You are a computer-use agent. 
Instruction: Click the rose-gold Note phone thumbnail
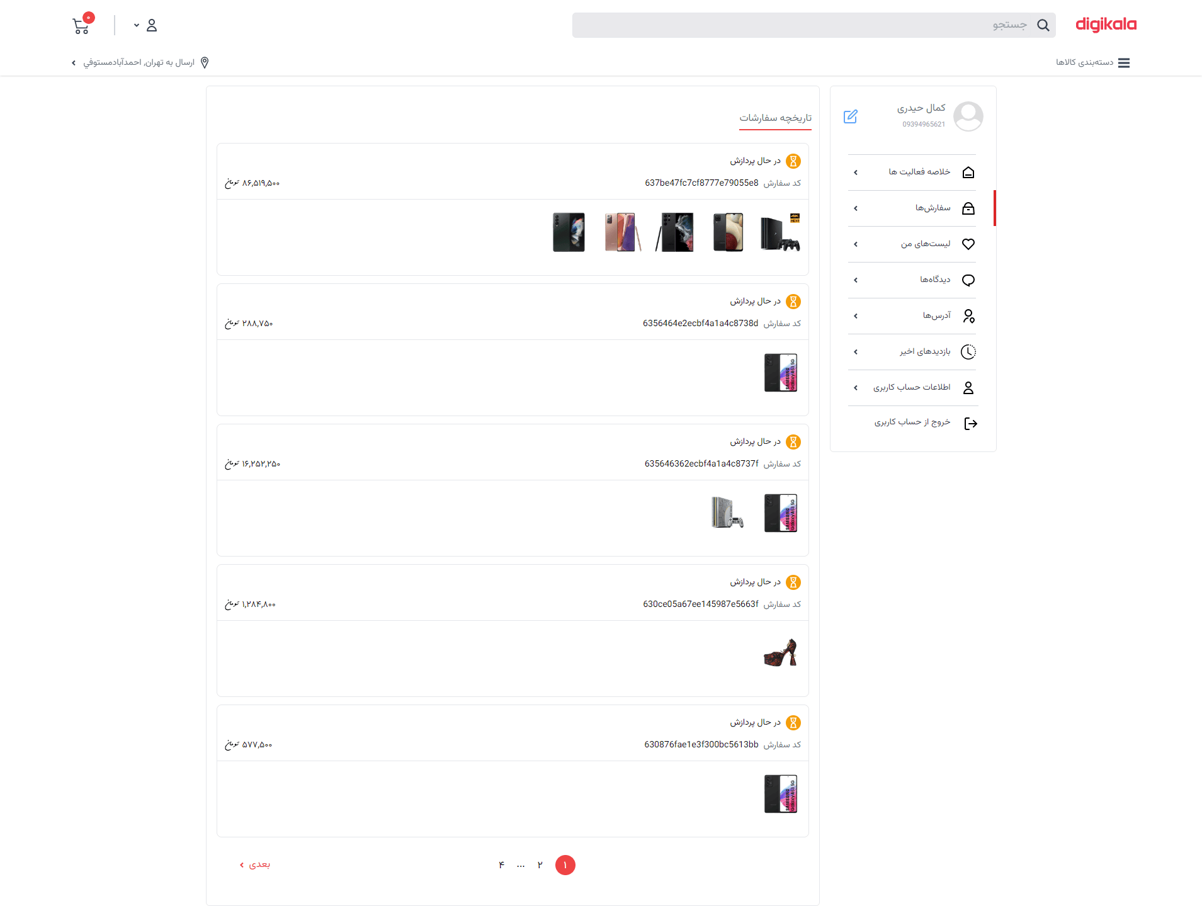pyautogui.click(x=622, y=232)
